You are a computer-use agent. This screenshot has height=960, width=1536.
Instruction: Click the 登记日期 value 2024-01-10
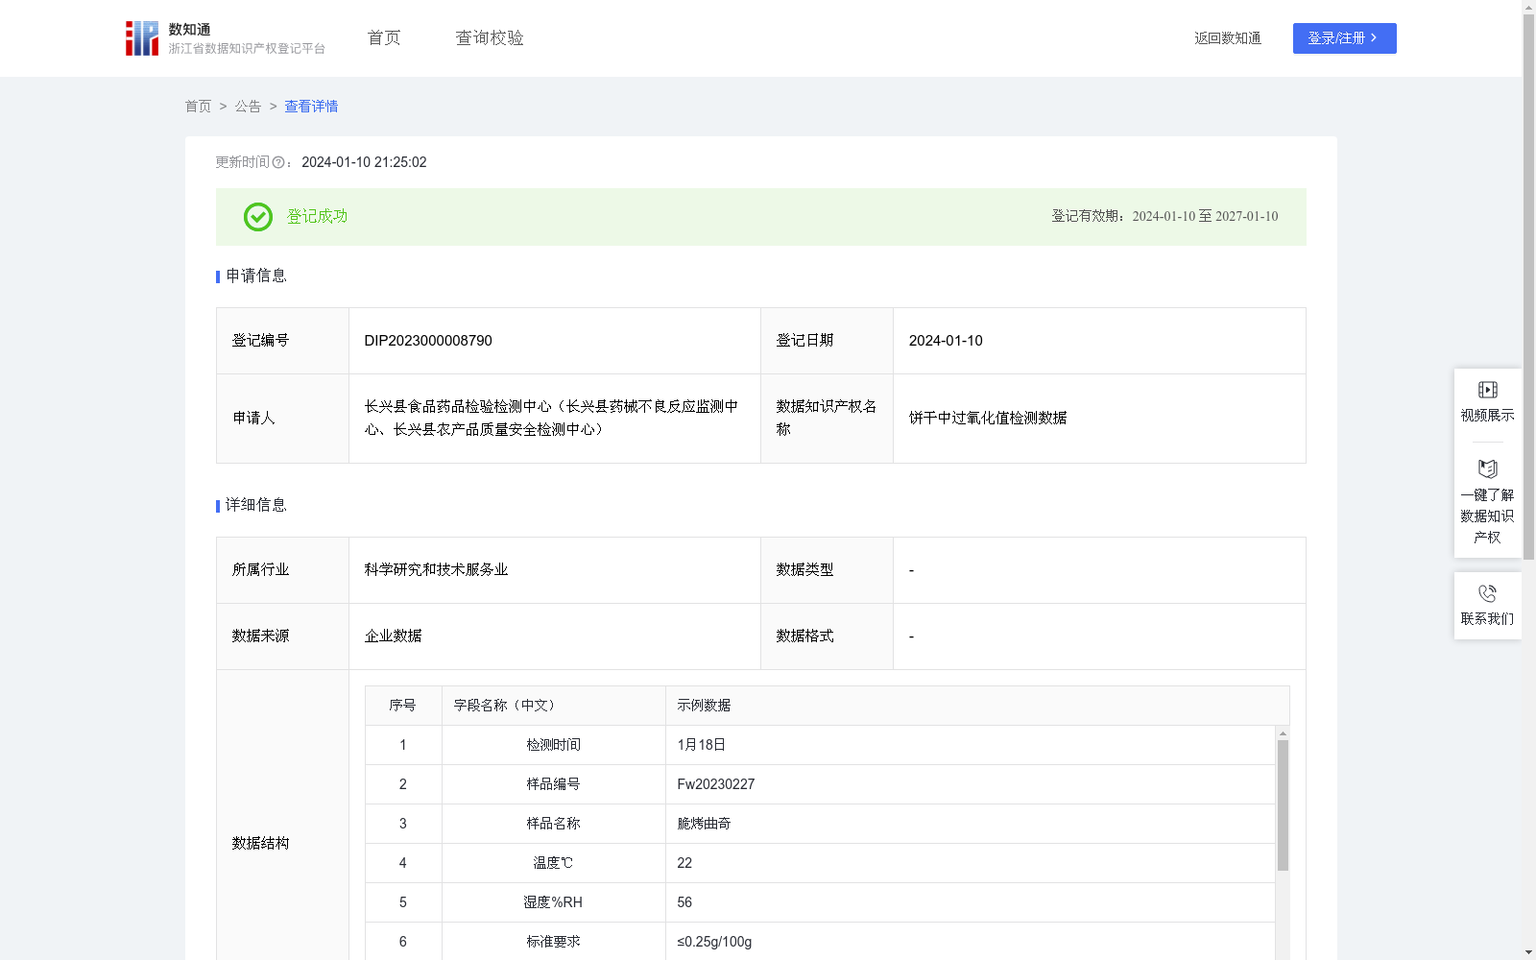point(946,341)
